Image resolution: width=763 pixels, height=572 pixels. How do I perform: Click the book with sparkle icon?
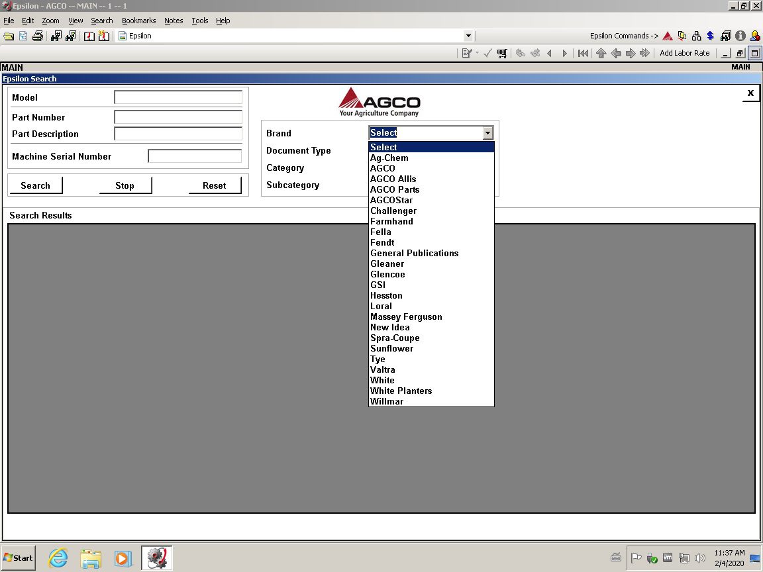coord(103,36)
